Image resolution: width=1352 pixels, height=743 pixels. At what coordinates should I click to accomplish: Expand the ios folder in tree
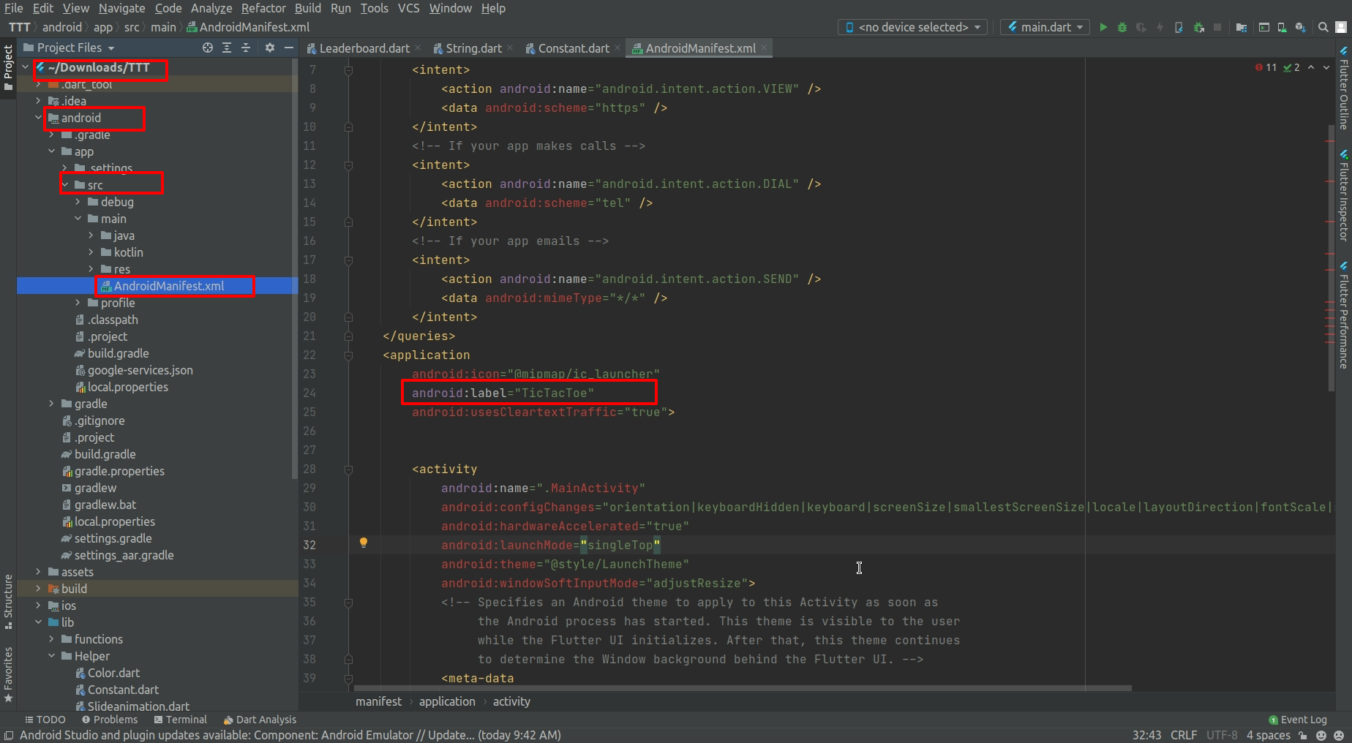(x=38, y=606)
